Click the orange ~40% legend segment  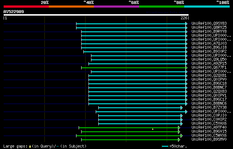pyautogui.click(x=71, y=7)
